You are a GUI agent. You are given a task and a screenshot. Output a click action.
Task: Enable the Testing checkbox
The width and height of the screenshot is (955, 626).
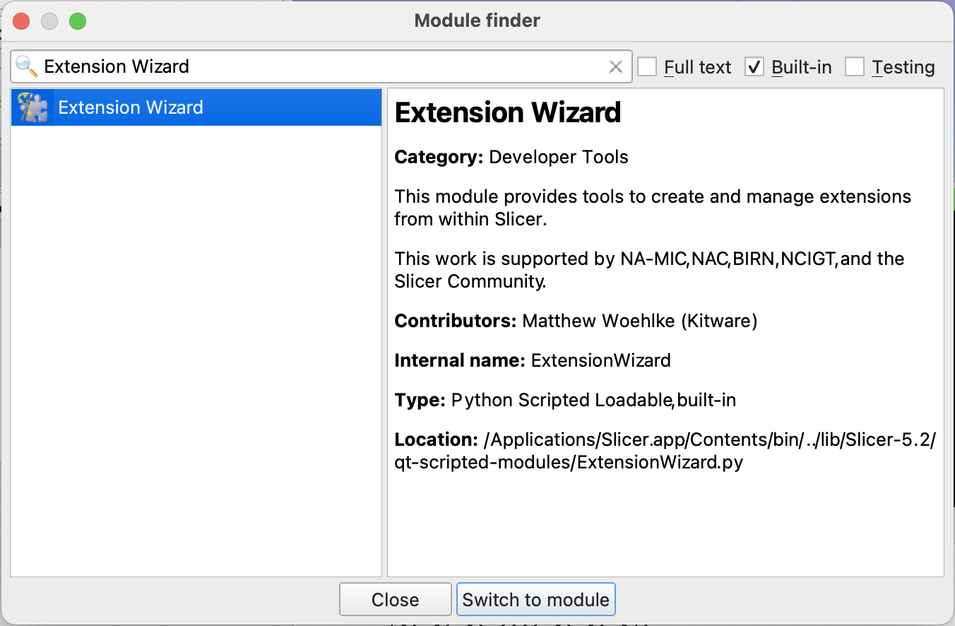coord(855,67)
